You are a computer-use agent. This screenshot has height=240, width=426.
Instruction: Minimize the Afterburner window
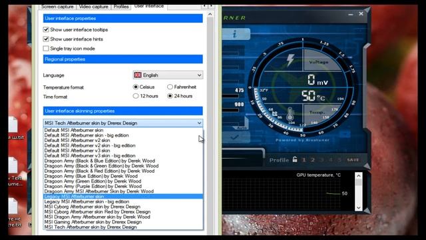coord(351,14)
